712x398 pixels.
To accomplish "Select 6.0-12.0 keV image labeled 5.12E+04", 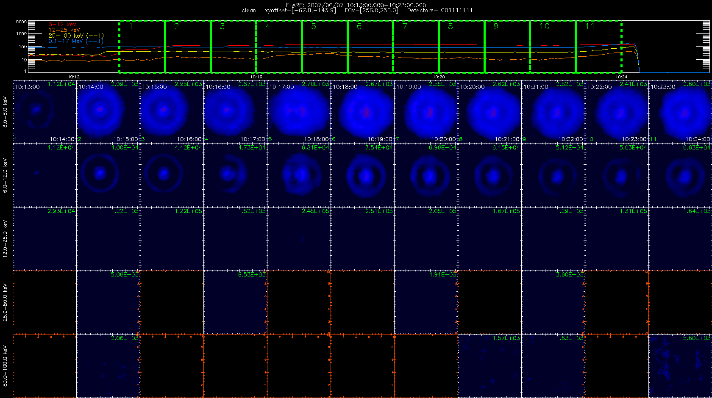I will (553, 175).
